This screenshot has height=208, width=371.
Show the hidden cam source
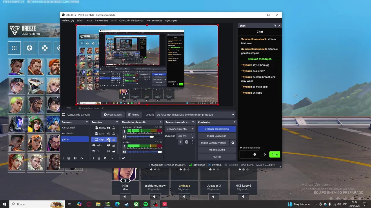pyautogui.click(x=109, y=134)
